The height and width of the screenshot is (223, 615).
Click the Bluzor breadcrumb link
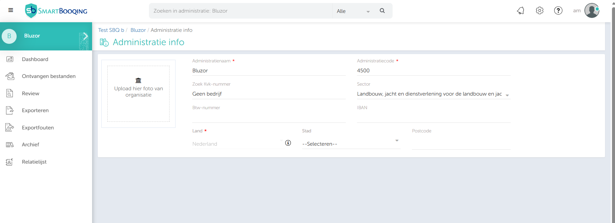pos(138,30)
